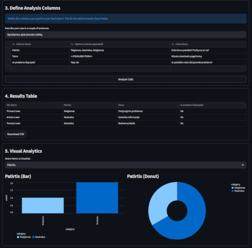This screenshot has width=252, height=248.
Task: Click the '5. Visual Analytics' heading
Action: click(x=24, y=151)
